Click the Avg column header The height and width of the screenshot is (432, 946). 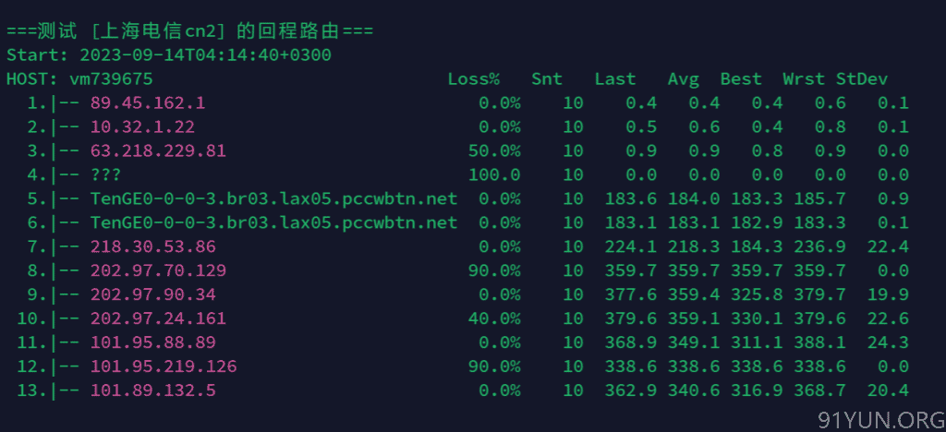[683, 79]
